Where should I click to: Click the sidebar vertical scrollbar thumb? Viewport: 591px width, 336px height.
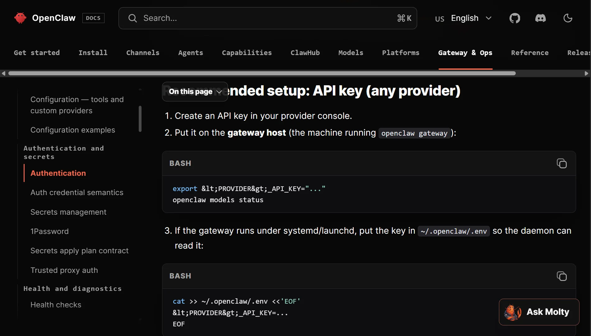tap(140, 119)
